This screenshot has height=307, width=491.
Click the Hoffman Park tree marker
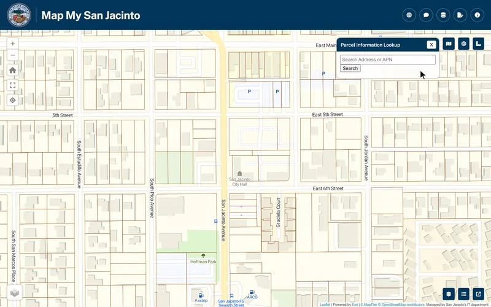[203, 256]
